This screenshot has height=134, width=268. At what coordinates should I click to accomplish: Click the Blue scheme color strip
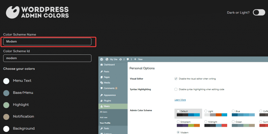tap(243, 115)
